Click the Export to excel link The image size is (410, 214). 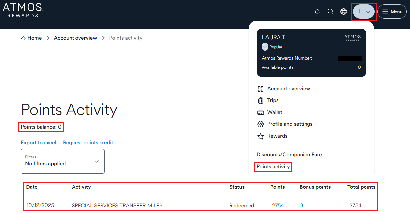(x=39, y=143)
